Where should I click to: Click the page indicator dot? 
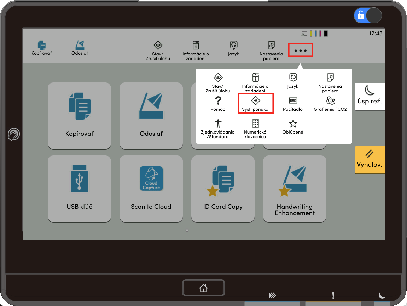pyautogui.click(x=187, y=230)
